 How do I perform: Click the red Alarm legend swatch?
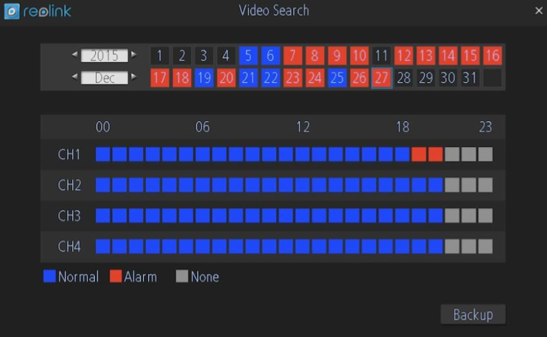(116, 276)
